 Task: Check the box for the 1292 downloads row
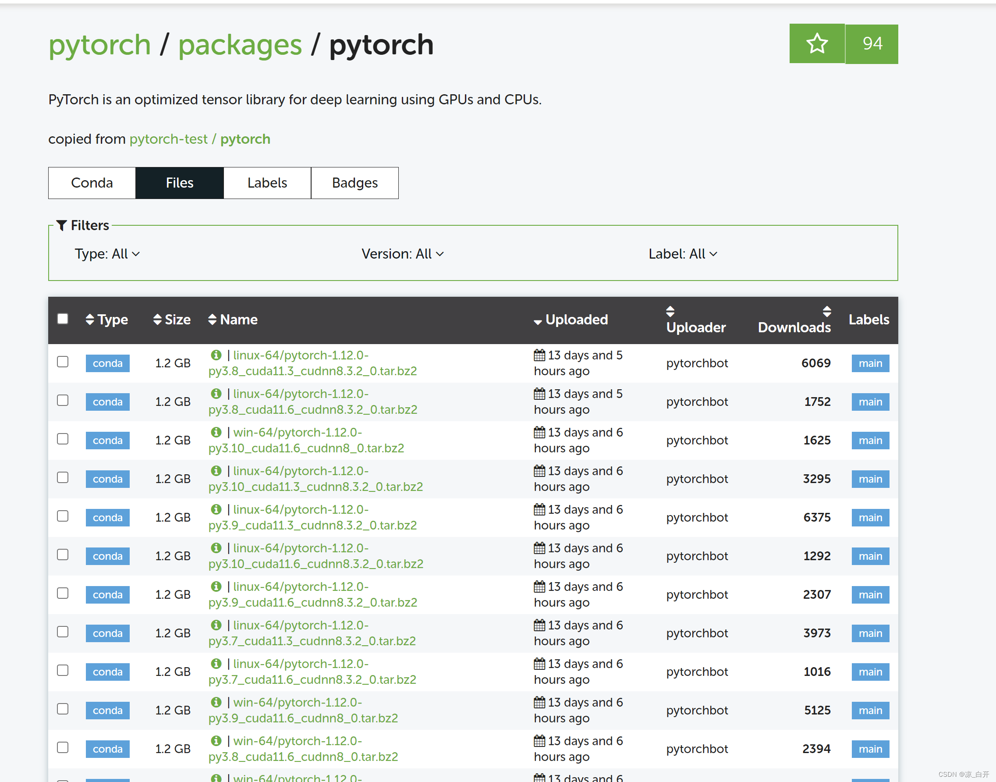click(63, 555)
